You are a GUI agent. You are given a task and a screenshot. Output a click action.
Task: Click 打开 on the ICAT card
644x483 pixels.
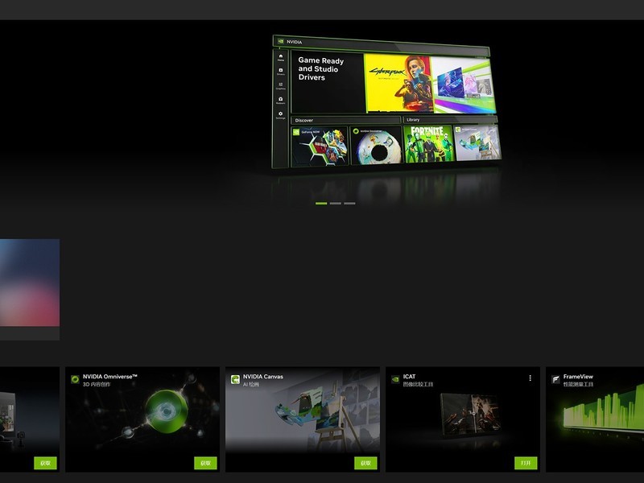[526, 463]
